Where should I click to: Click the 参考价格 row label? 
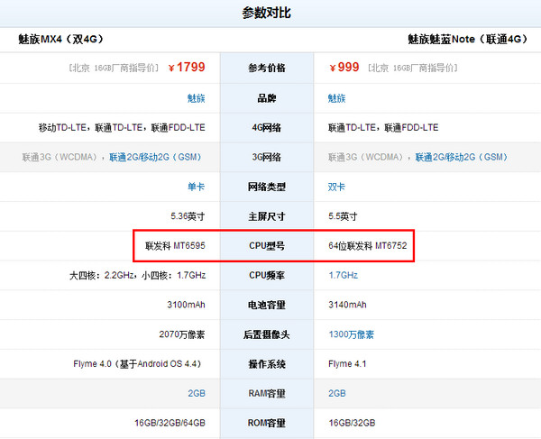267,68
